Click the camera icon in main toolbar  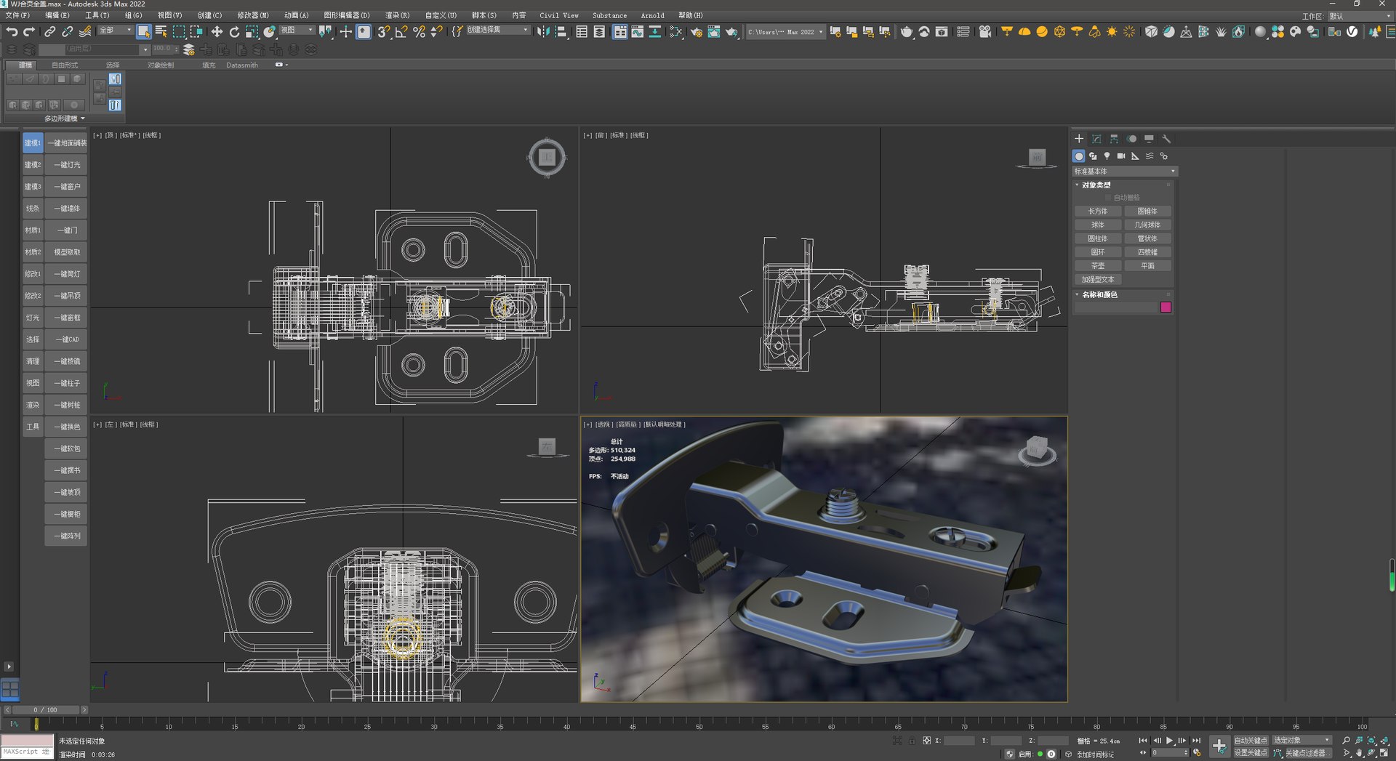pyautogui.click(x=984, y=31)
